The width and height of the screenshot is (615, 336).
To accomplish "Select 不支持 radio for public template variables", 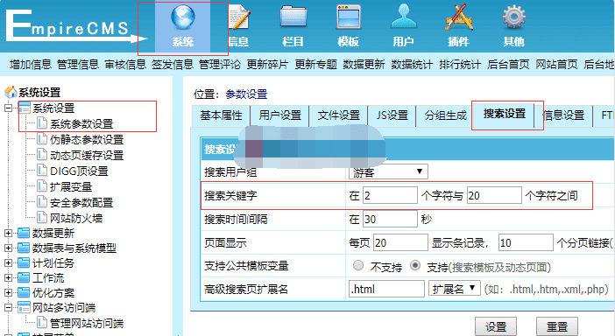I will click(x=357, y=266).
